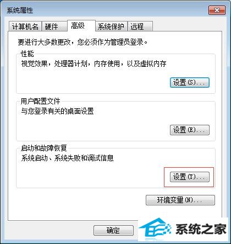Image resolution: width=231 pixels, height=244 pixels.
Task: Select the 高级 tab
Action: [81, 26]
